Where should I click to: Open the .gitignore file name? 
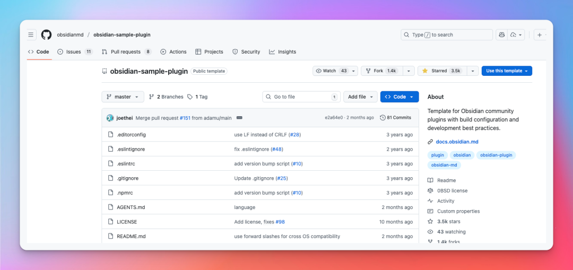click(x=127, y=178)
